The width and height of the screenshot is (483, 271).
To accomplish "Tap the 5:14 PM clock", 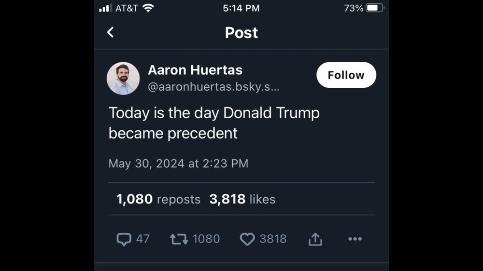I will [241, 8].
